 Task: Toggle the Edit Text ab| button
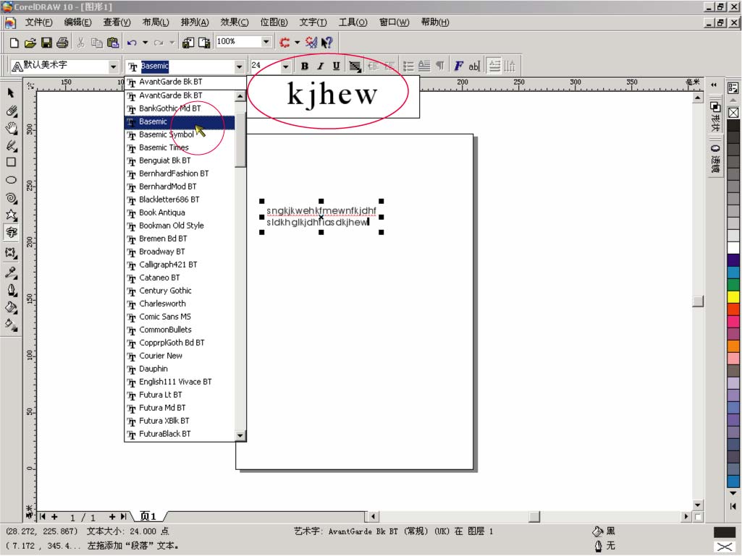click(474, 67)
